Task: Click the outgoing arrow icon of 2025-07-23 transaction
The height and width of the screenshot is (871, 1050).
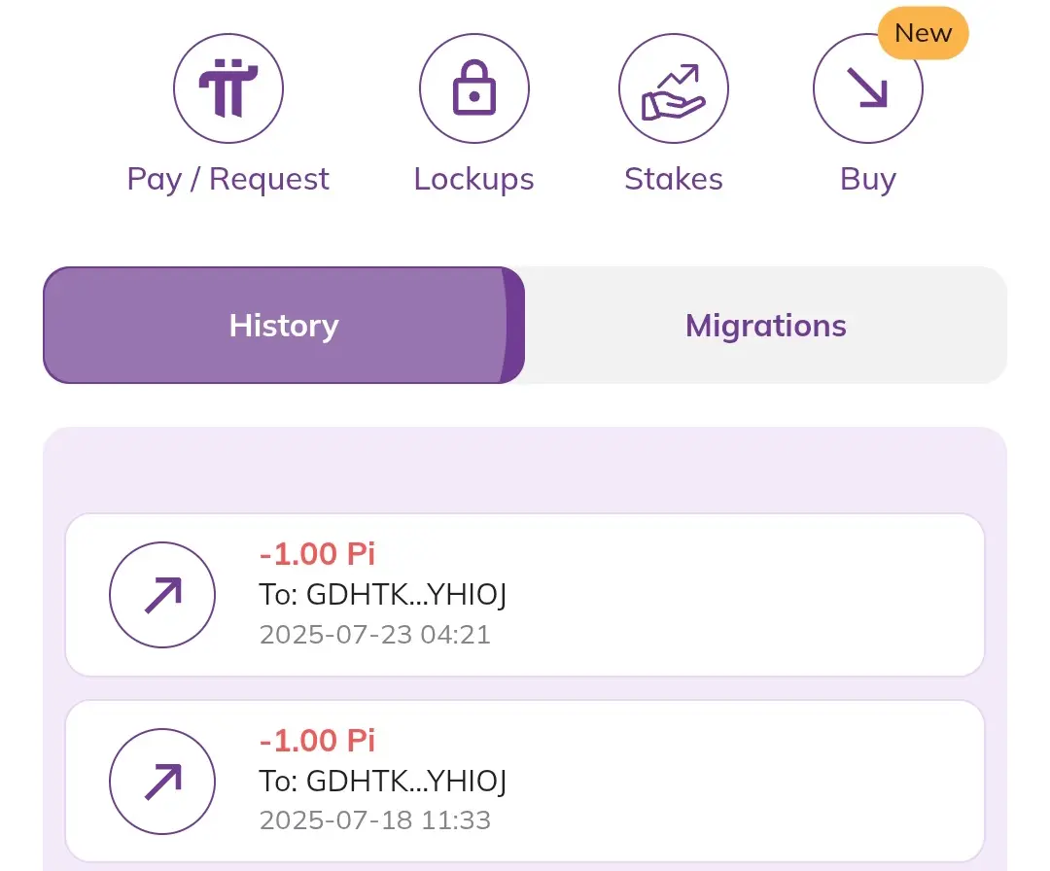Action: [162, 595]
